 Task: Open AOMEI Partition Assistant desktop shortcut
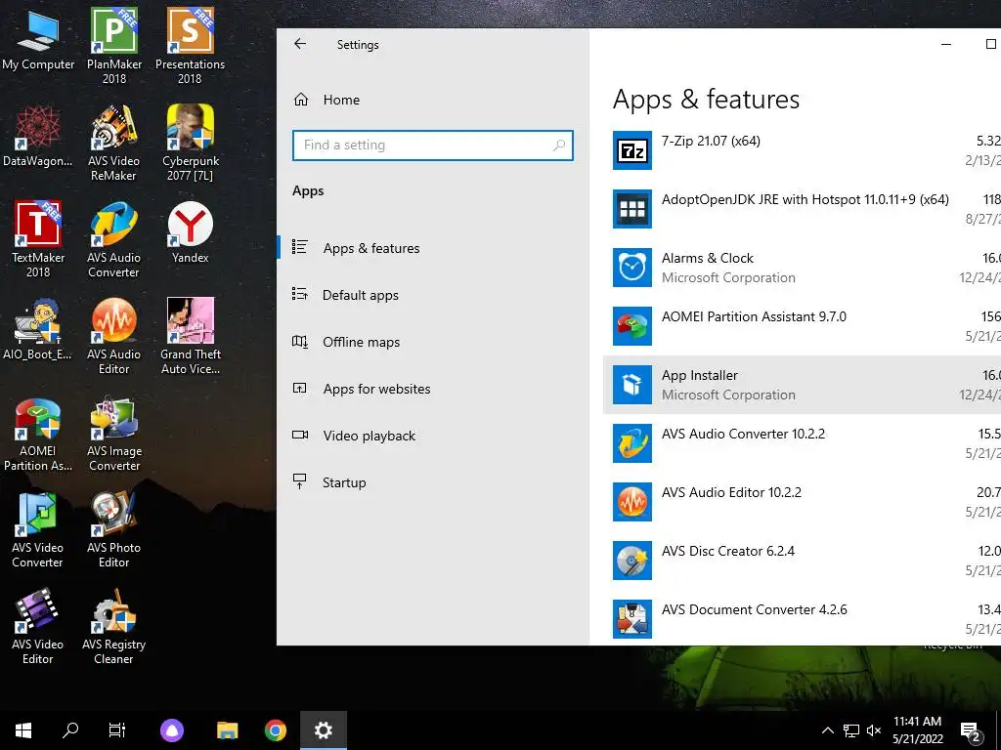point(38,435)
